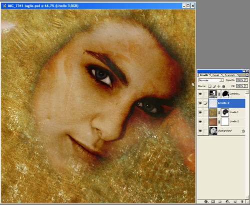Select the Luminos layer name

(235, 94)
